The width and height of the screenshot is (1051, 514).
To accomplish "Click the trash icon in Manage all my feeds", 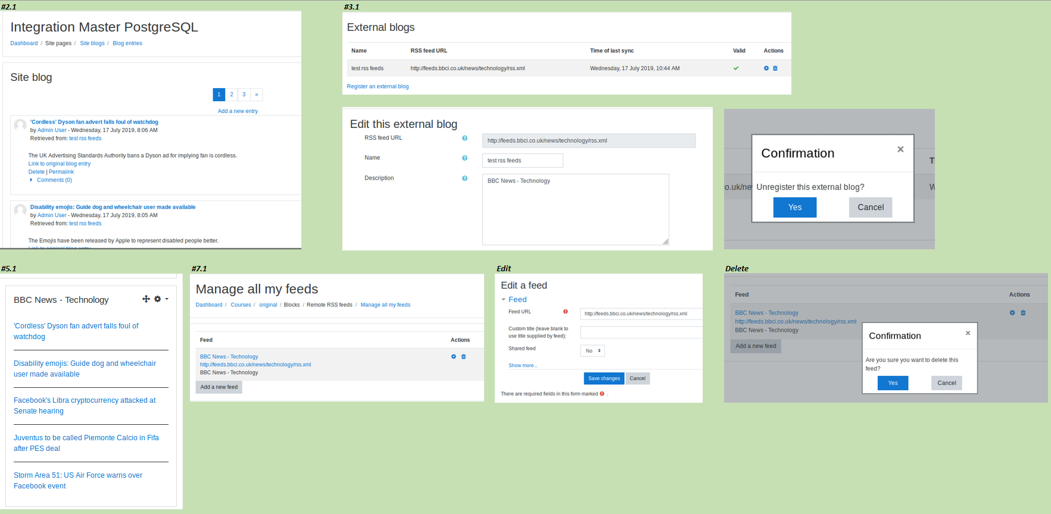I will [464, 357].
